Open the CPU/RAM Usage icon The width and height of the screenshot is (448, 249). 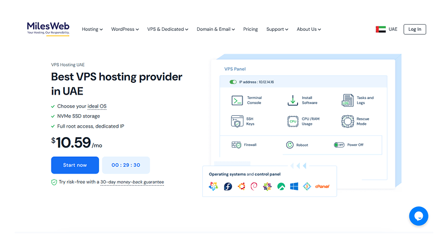293,121
